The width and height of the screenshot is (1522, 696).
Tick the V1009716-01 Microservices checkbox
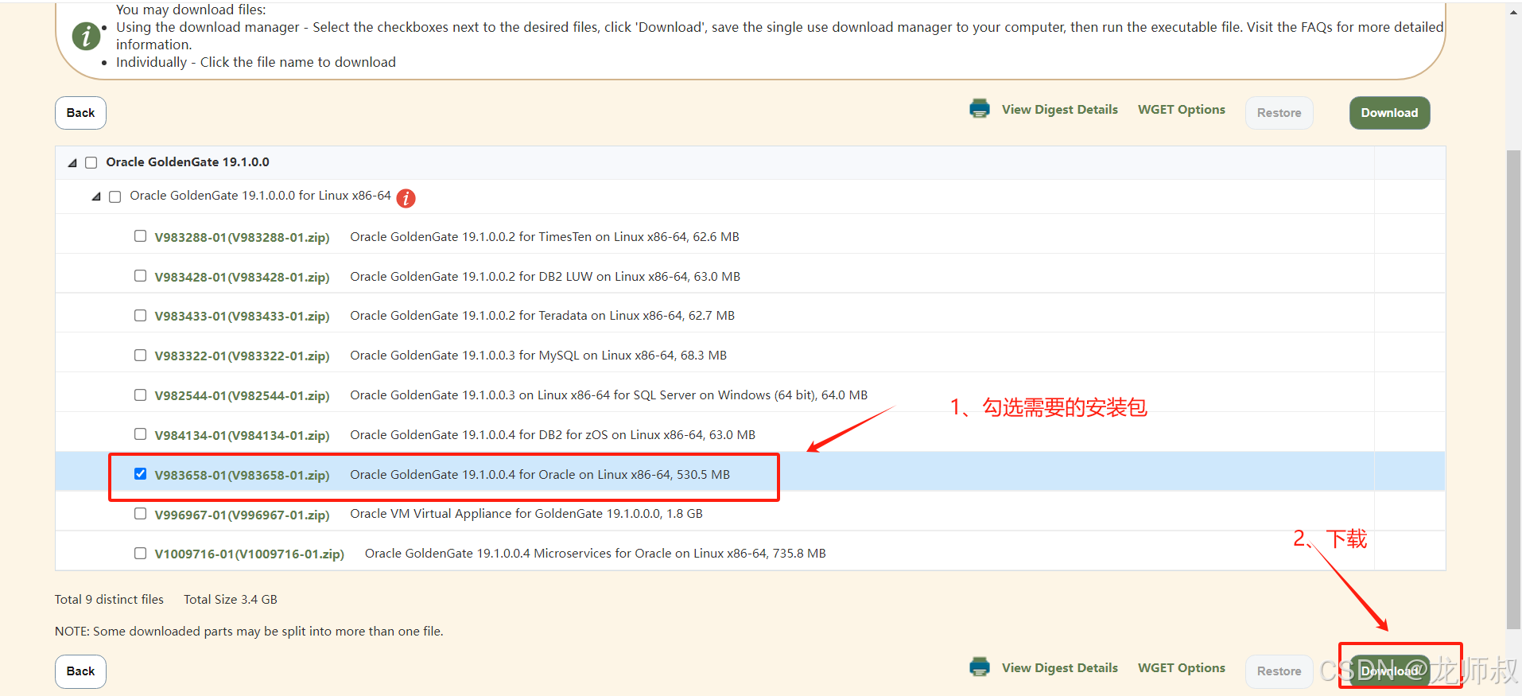point(141,554)
